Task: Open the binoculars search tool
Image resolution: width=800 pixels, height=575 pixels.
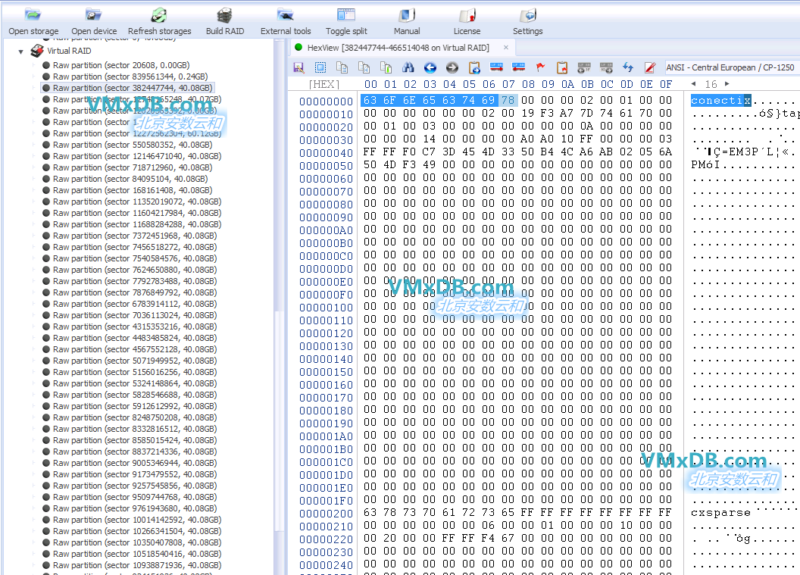Action: [408, 67]
